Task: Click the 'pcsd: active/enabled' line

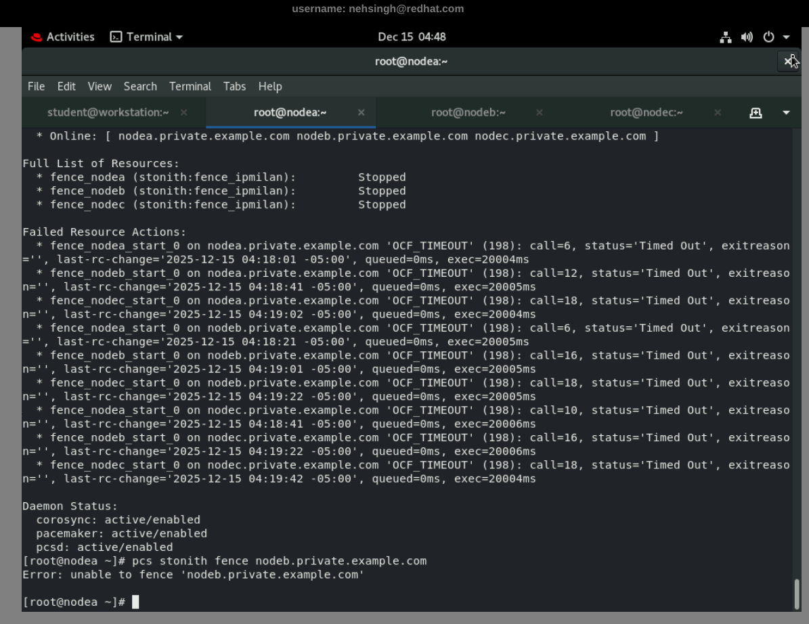Action: pos(104,547)
